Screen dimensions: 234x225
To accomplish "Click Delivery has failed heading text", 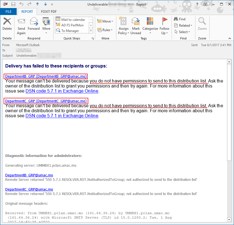I will 56,66.
